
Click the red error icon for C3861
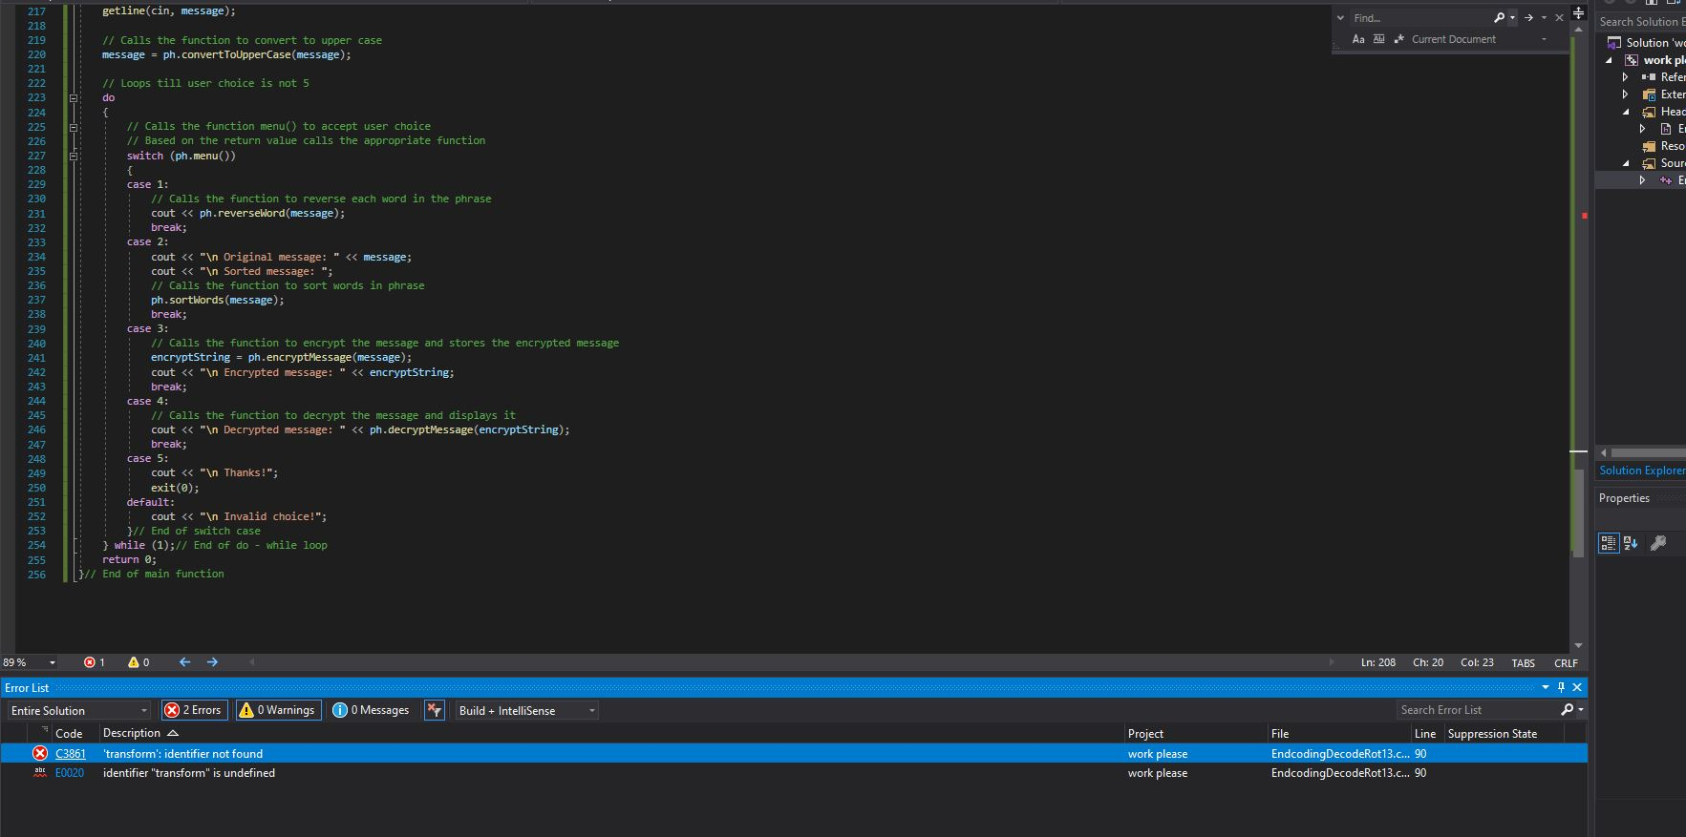pos(40,753)
